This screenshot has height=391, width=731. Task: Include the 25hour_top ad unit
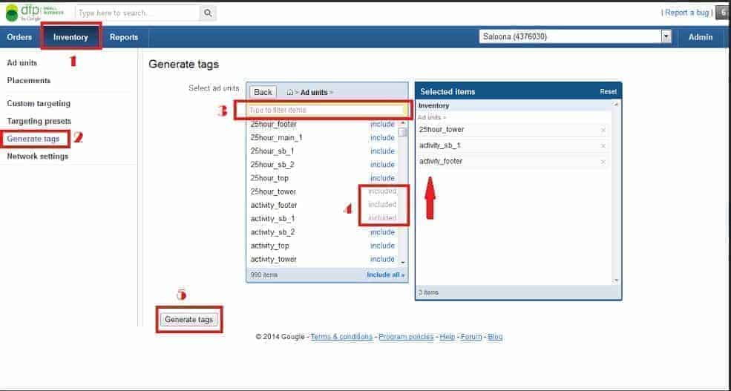point(382,179)
